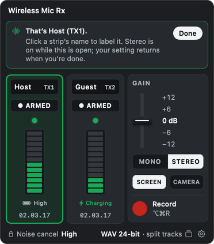Switch output to MONO

(x=150, y=162)
